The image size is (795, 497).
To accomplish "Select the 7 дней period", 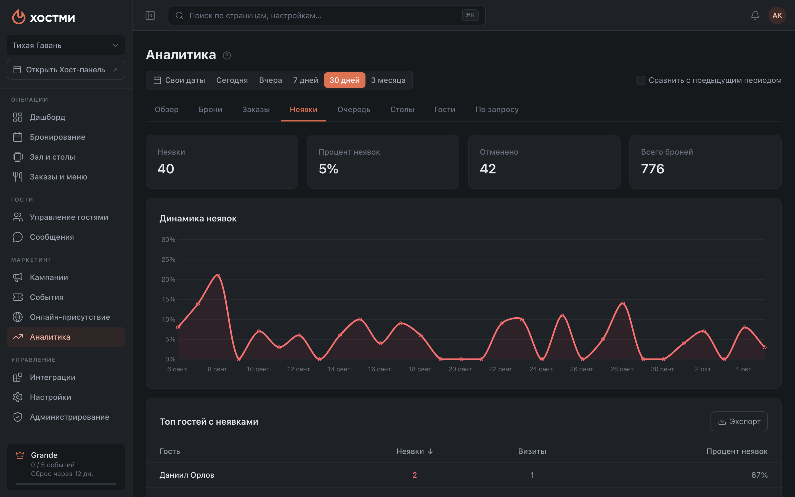I will (305, 80).
